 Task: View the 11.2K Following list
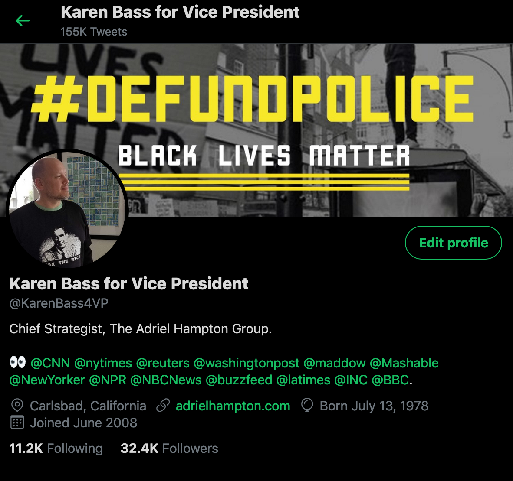(56, 448)
